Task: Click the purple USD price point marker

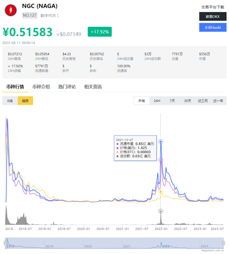Action: pyautogui.click(x=161, y=160)
